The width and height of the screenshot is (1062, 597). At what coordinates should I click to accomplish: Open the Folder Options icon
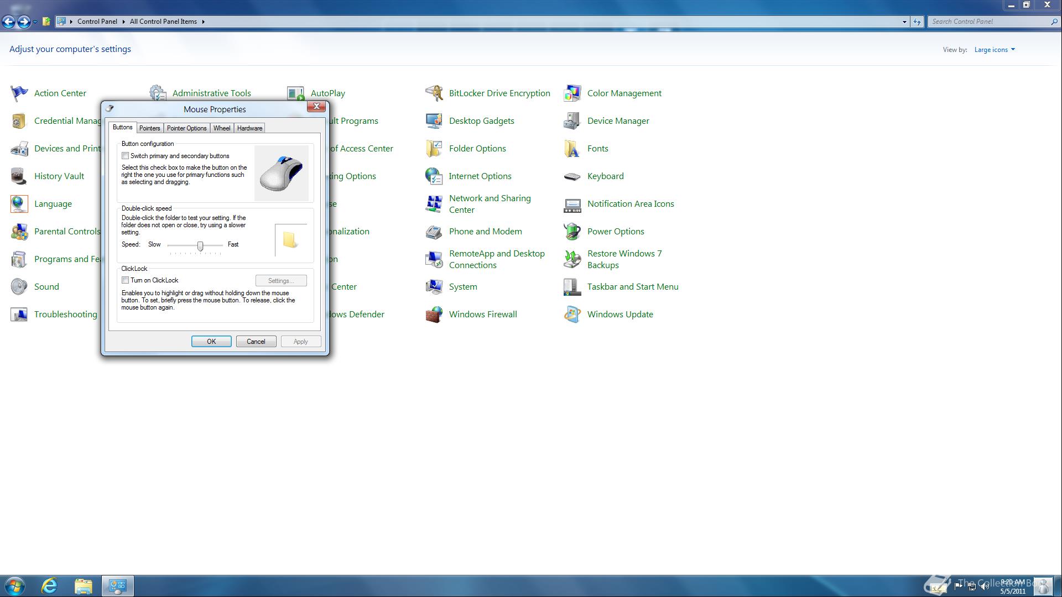click(x=434, y=148)
